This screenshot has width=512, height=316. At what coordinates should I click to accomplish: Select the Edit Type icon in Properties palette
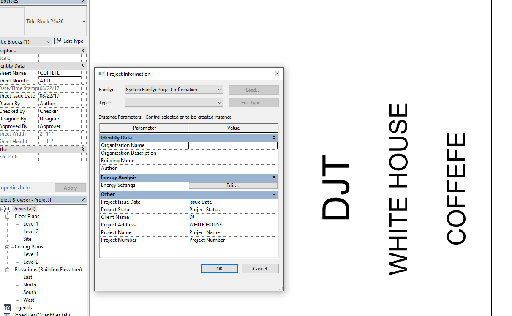coord(57,41)
